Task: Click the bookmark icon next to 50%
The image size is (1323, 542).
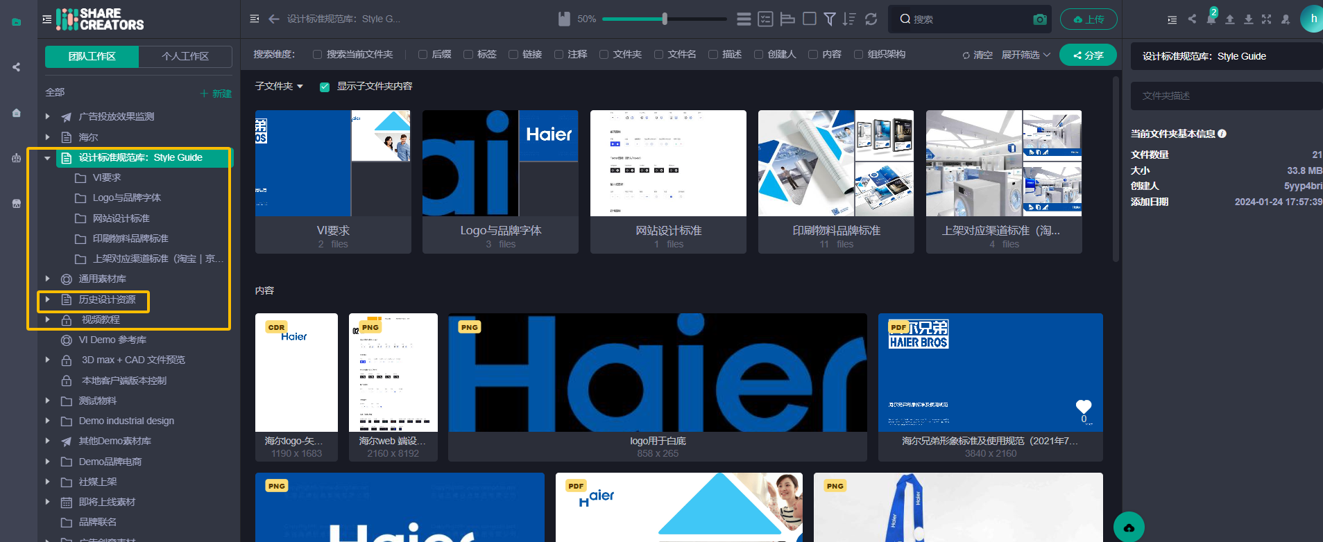Action: point(565,19)
